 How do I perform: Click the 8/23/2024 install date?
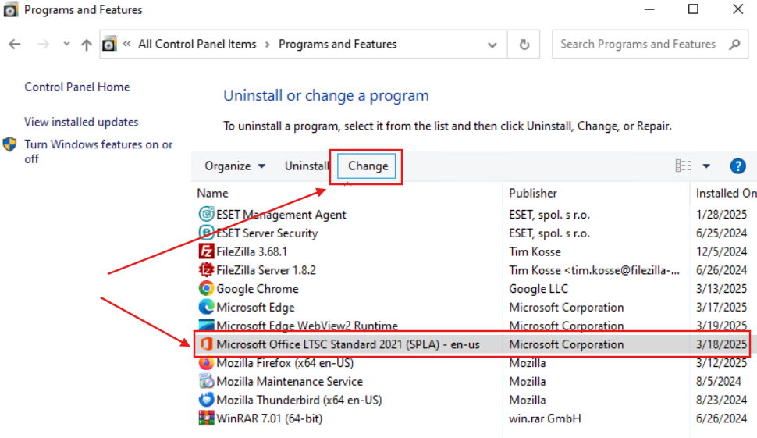[x=721, y=400]
